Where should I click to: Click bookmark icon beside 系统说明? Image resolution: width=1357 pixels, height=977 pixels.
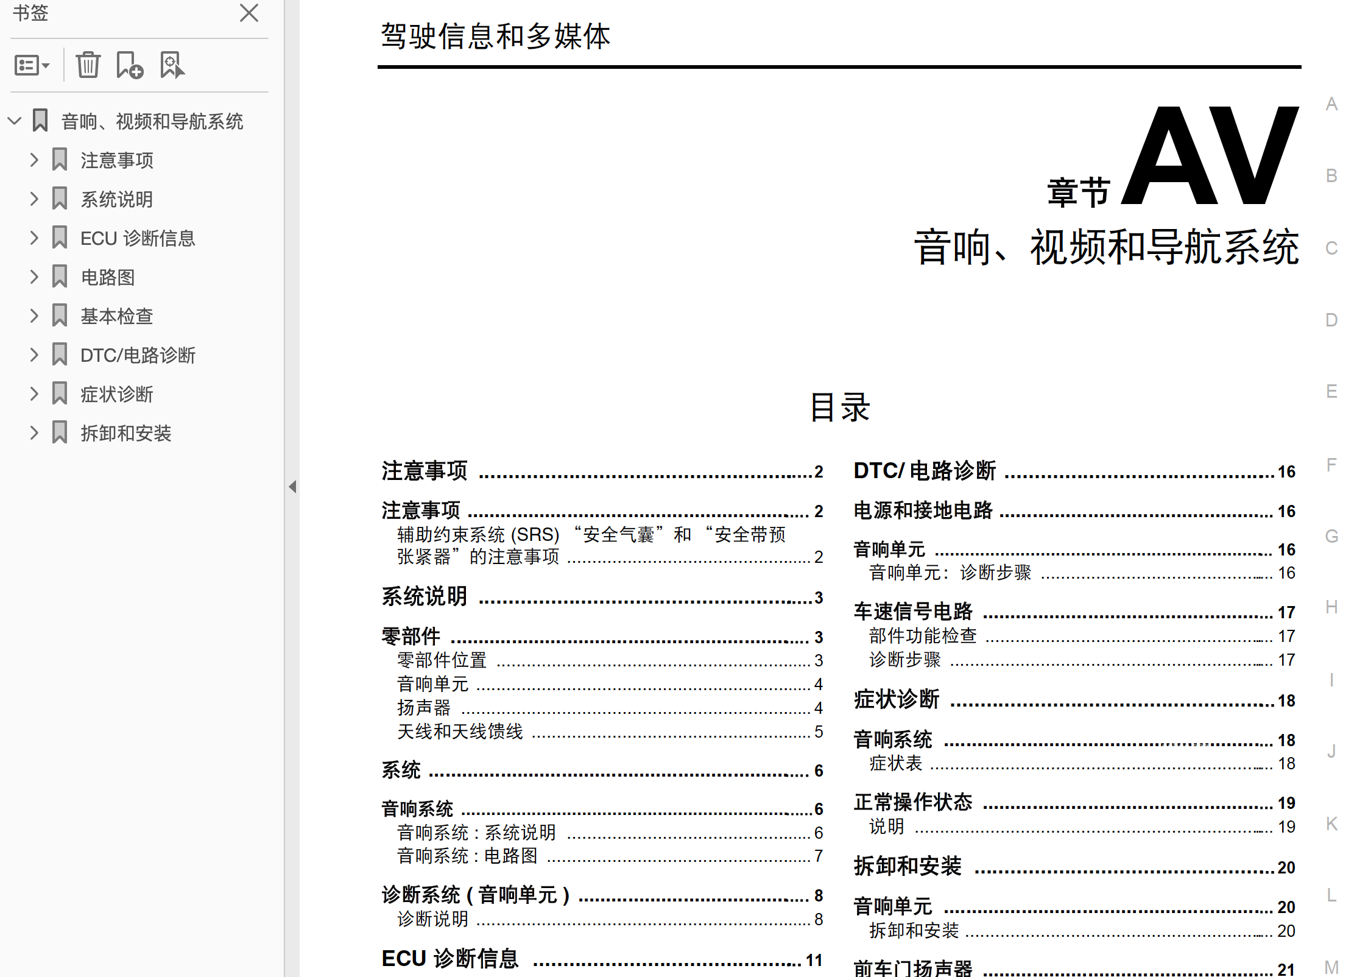point(60,199)
